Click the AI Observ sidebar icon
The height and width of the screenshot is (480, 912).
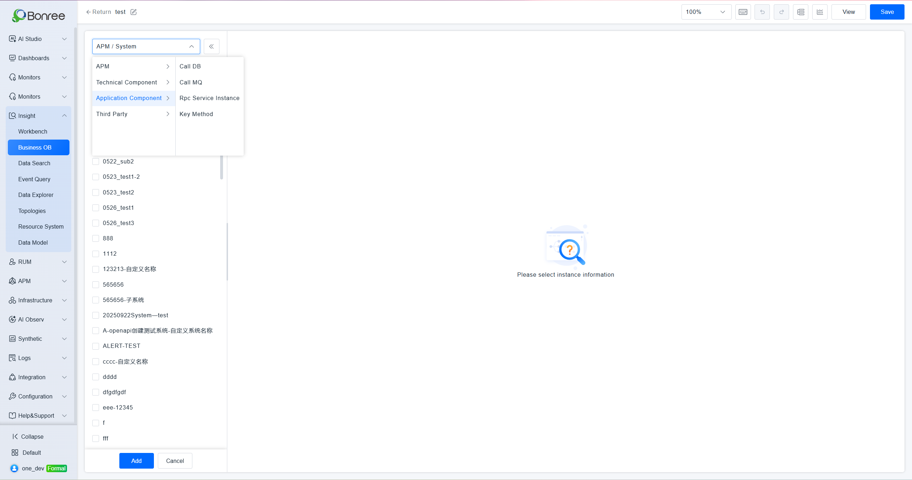point(12,319)
